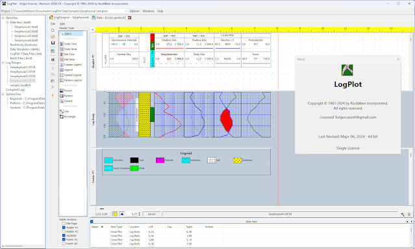Select the Column Legend tool
The height and width of the screenshot is (249, 415).
pos(71,65)
